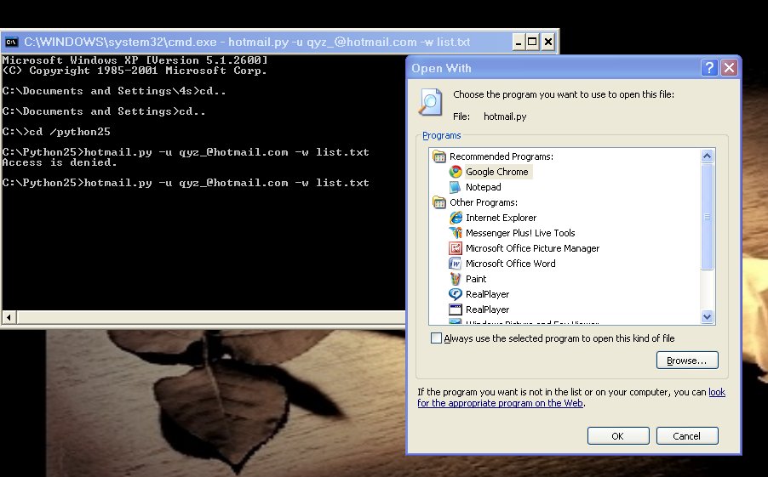Select the Paint text label

[476, 279]
